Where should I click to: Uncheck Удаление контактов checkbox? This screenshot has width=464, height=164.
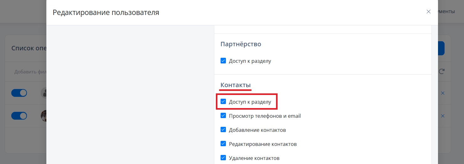(223, 158)
